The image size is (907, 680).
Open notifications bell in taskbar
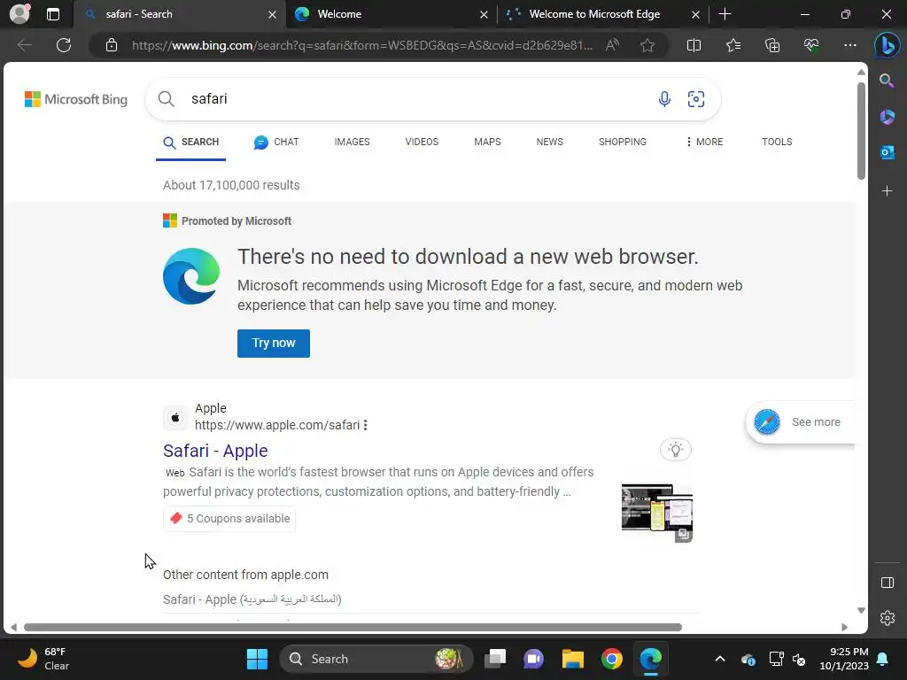(x=883, y=659)
